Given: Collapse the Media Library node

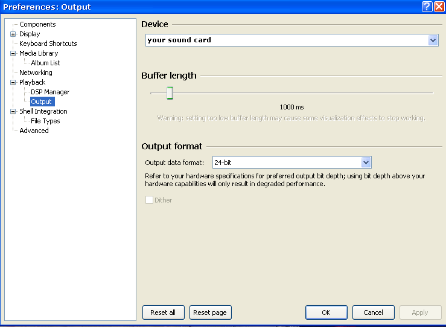Looking at the screenshot, I should pyautogui.click(x=13, y=54).
